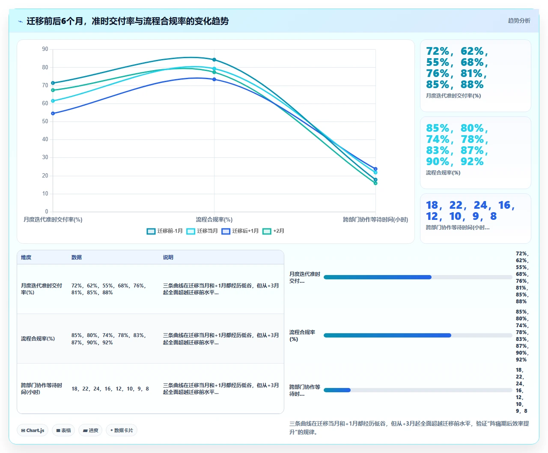Click the 迁移前-1月 data point at 流程合规率
This screenshot has width=548, height=453.
[214, 60]
